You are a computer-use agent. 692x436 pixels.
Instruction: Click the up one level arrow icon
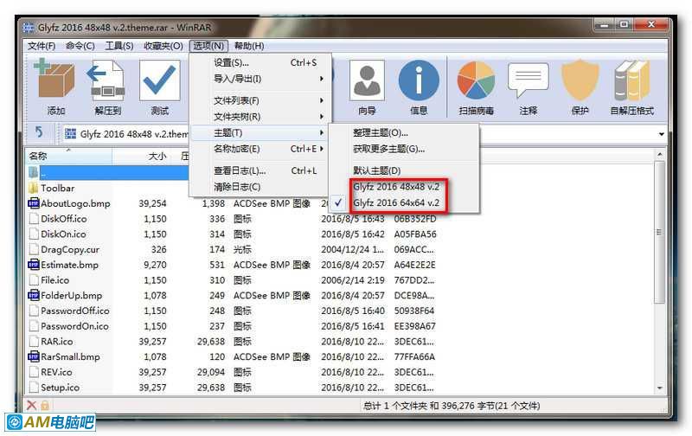tap(39, 132)
